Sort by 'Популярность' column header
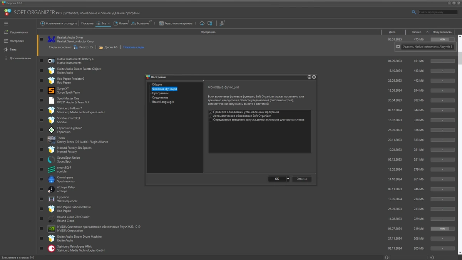Viewport: 462px width, 260px height. click(x=442, y=32)
